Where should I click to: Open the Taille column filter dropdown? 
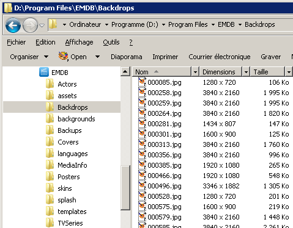[289, 72]
